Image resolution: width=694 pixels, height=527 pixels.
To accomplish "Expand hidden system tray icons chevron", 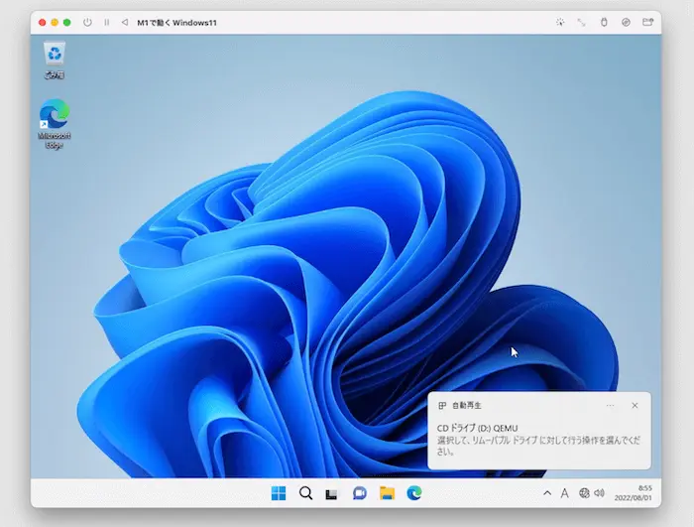I will coord(547,493).
